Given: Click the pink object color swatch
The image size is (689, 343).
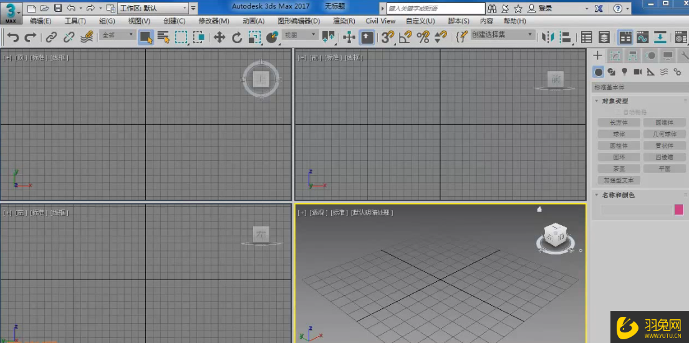Looking at the screenshot, I should [679, 210].
